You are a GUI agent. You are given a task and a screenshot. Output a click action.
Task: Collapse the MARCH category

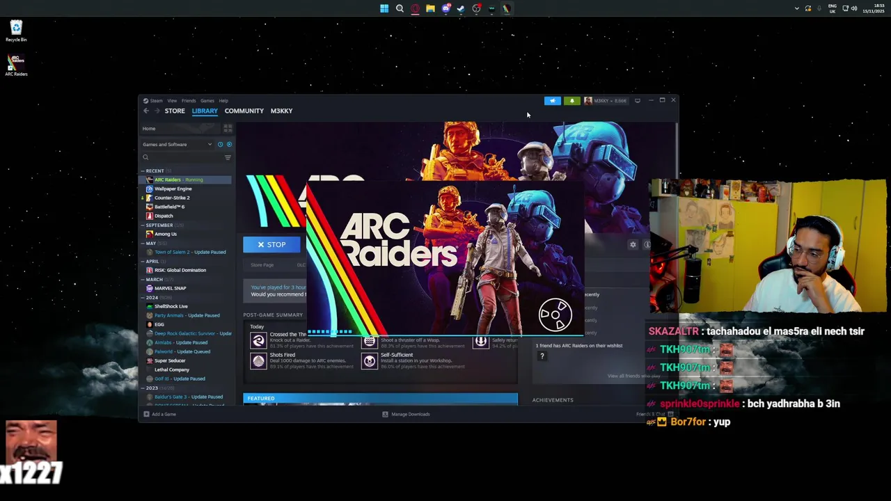pos(143,279)
